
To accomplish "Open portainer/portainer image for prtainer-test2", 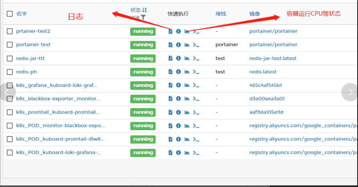I will coord(273,31).
